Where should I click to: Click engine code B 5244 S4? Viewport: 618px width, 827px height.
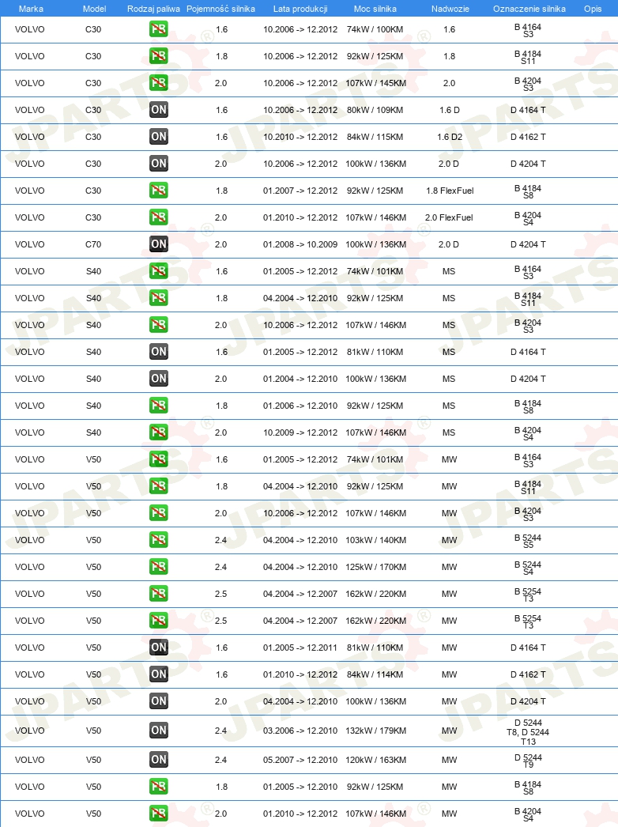point(528,568)
